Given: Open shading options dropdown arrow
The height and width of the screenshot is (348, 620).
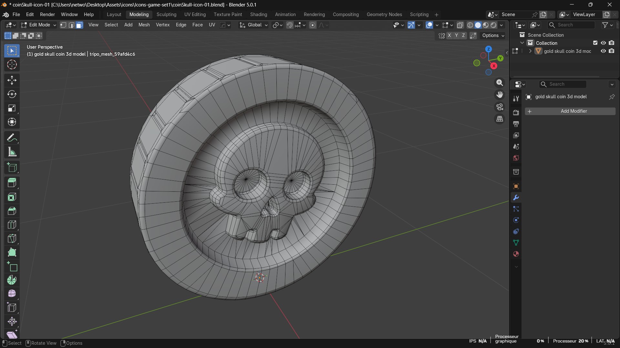Looking at the screenshot, I should click(x=501, y=25).
